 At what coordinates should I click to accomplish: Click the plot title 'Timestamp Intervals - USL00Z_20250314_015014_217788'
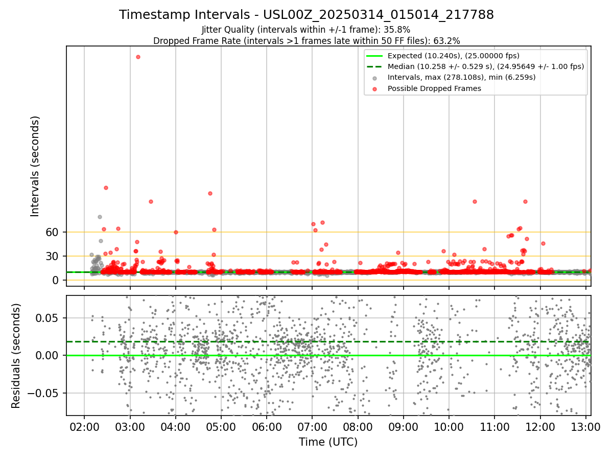coord(306,15)
